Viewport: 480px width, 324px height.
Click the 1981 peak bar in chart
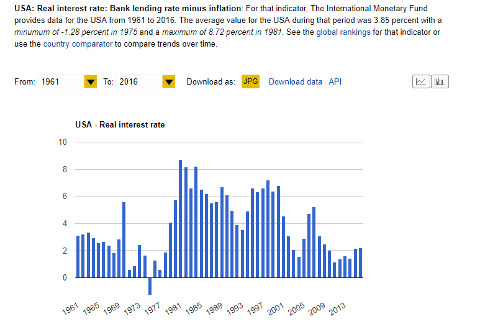pos(180,218)
